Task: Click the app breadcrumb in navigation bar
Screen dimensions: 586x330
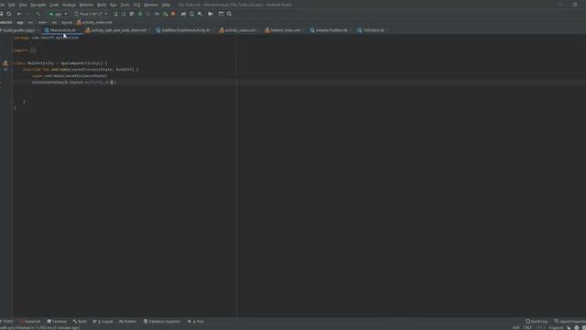Action: click(x=20, y=22)
